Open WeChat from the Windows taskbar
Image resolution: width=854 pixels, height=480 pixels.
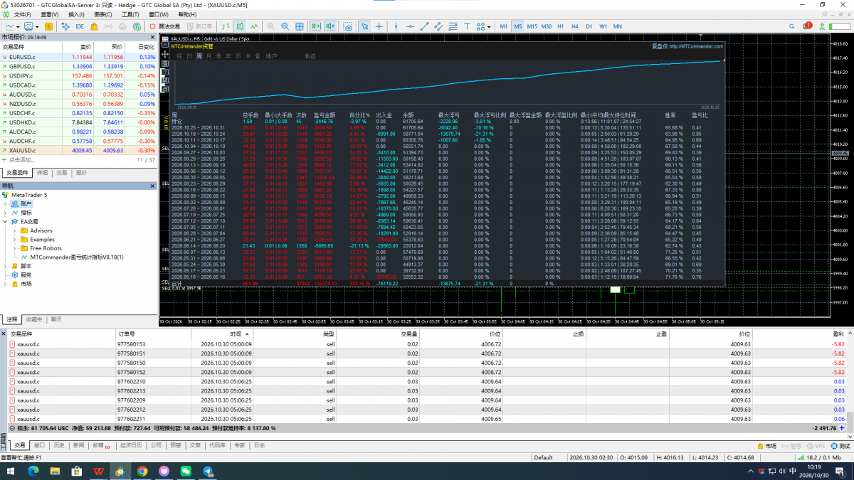[x=186, y=471]
